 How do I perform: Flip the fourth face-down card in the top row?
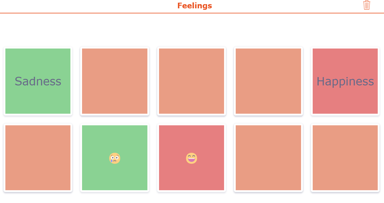click(x=268, y=81)
